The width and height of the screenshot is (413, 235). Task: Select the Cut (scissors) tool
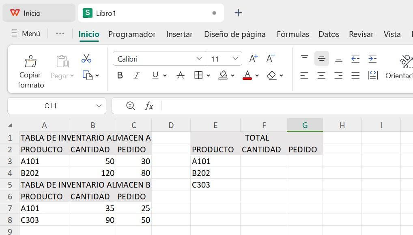[86, 58]
